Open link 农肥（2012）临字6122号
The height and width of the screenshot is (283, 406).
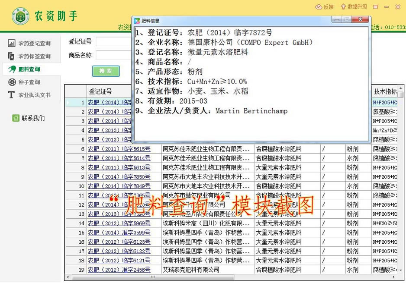[x=119, y=251]
